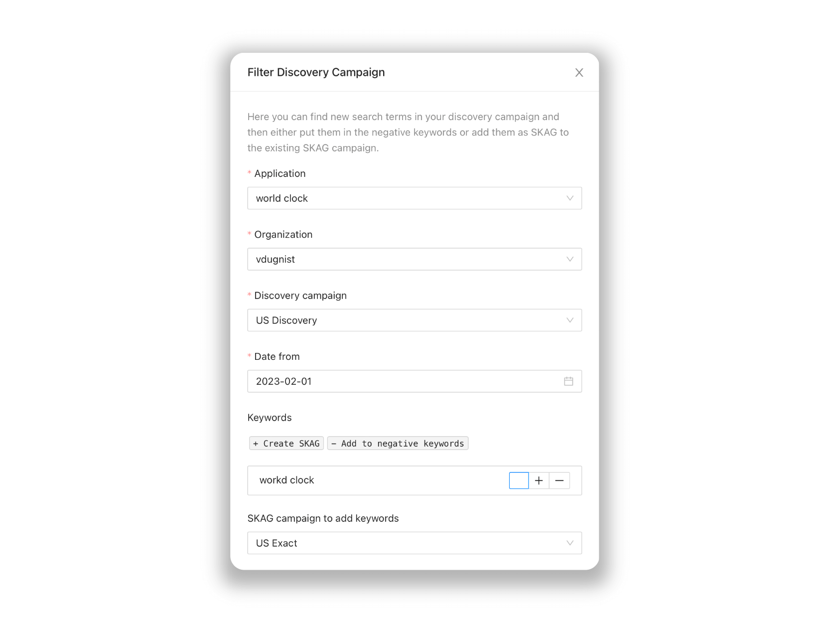
Task: Open the calendar icon in Date from
Action: point(568,381)
